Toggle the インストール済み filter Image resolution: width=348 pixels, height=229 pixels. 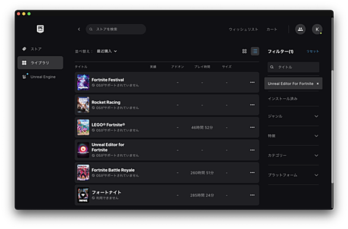[x=283, y=99]
